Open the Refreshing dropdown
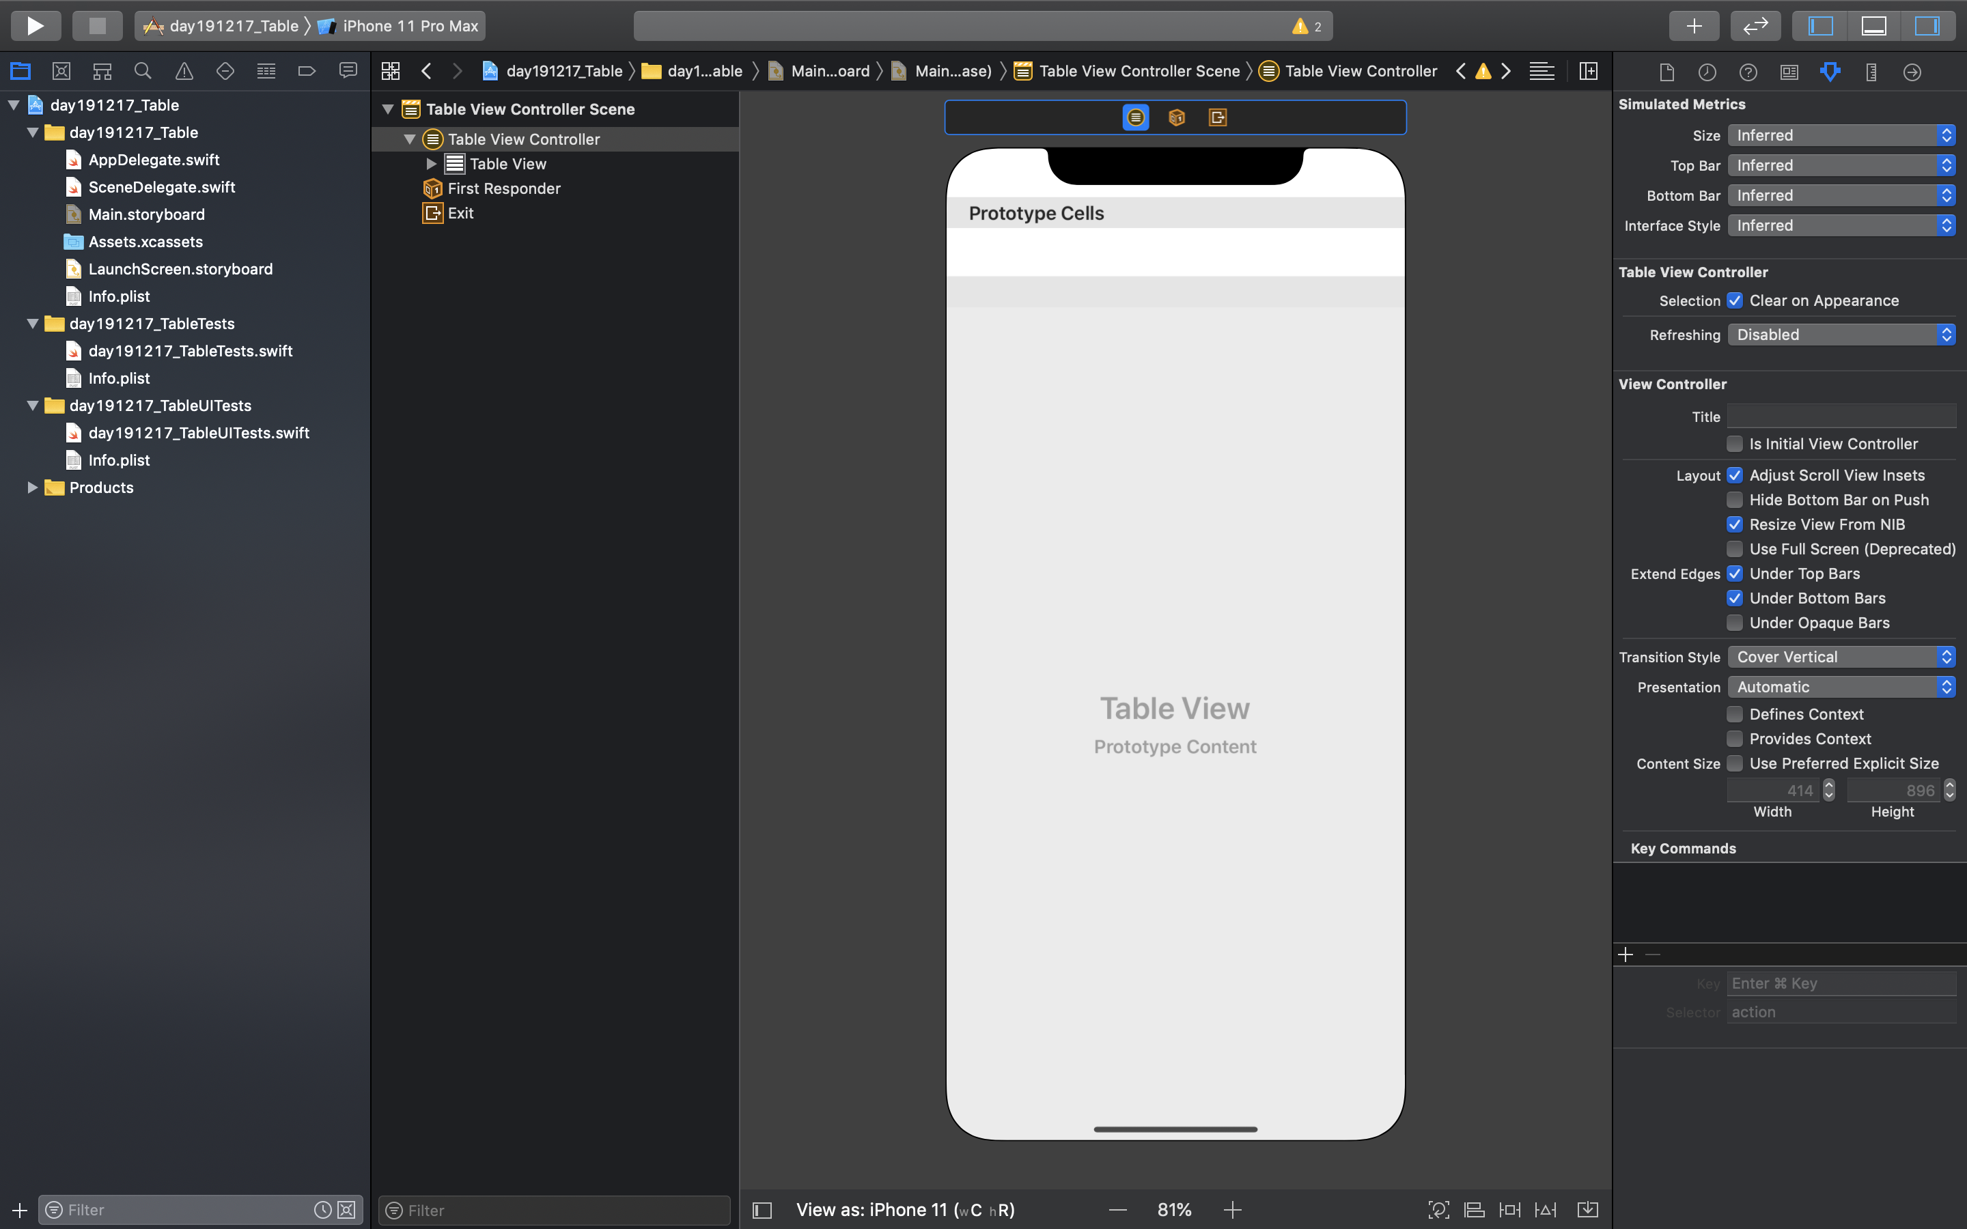 point(1841,335)
